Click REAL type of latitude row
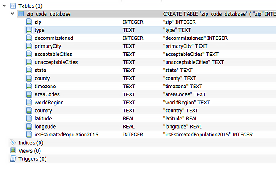This screenshot has height=169, width=276. click(129, 119)
